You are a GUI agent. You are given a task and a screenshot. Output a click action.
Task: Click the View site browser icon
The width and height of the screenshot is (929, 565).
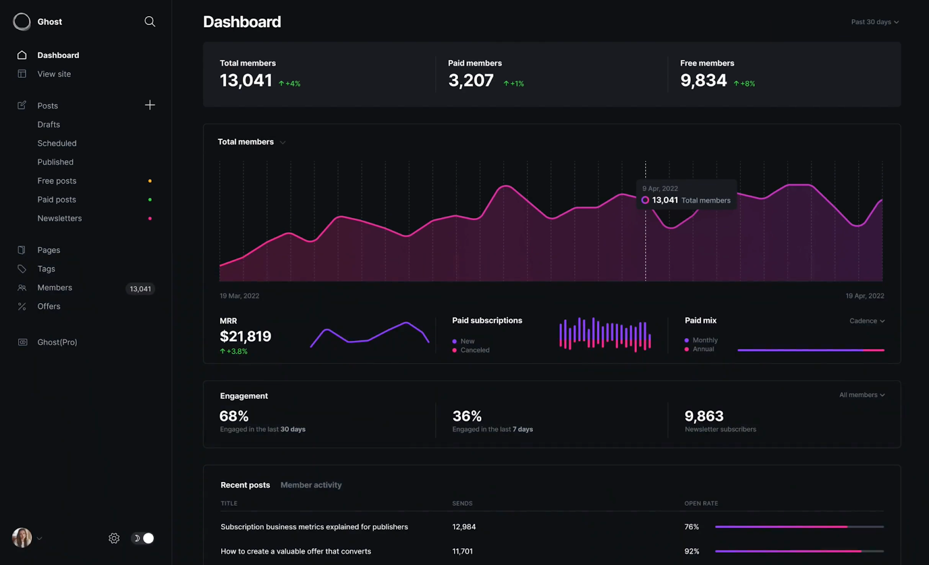tap(21, 74)
